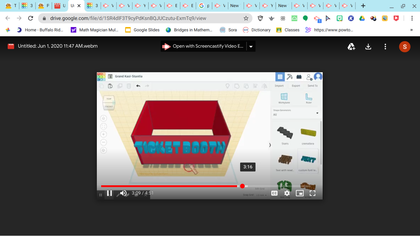Open the Sora bookmark
The width and height of the screenshot is (420, 236).
(x=228, y=30)
